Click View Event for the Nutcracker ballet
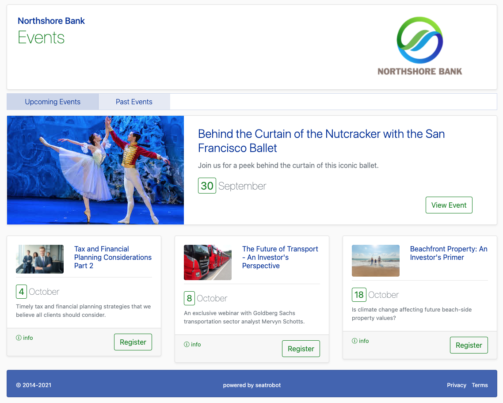The image size is (503, 403). (449, 205)
